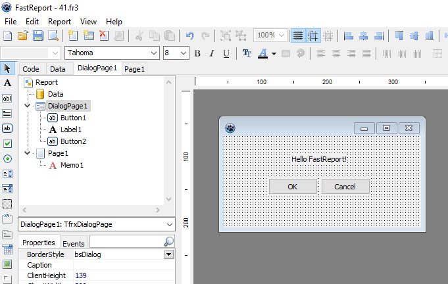Toggle Italic formatting button
Image resolution: width=448 pixels, height=284 pixels.
tap(212, 53)
